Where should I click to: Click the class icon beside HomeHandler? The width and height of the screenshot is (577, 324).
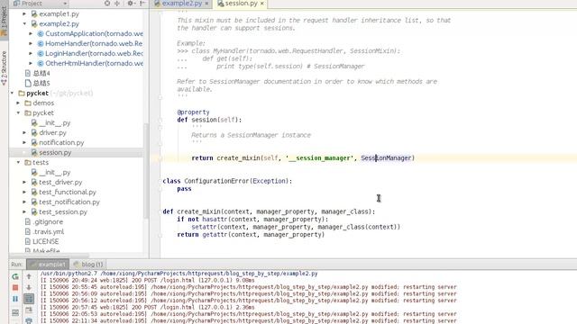click(41, 44)
